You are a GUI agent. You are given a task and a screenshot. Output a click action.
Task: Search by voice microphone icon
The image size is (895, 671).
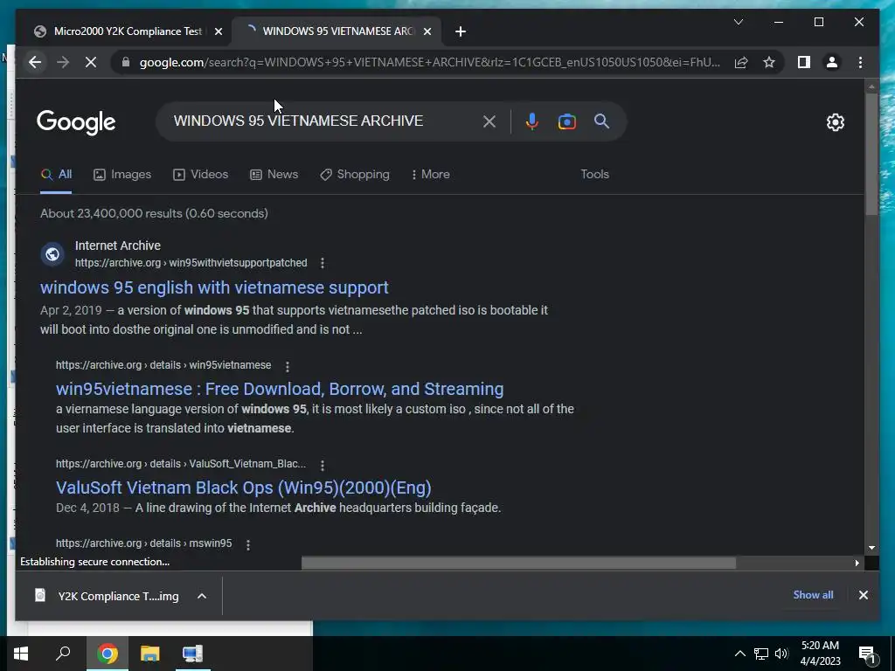(532, 121)
